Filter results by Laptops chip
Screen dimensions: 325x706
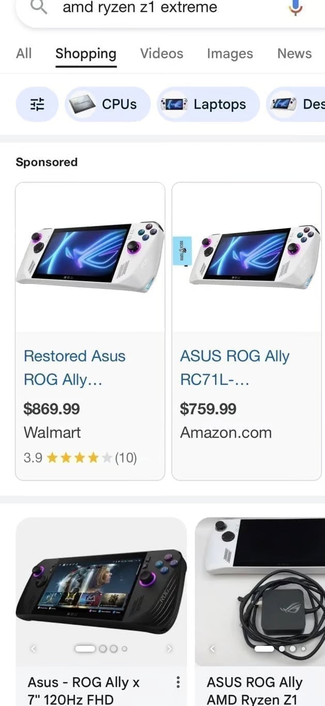click(x=208, y=105)
